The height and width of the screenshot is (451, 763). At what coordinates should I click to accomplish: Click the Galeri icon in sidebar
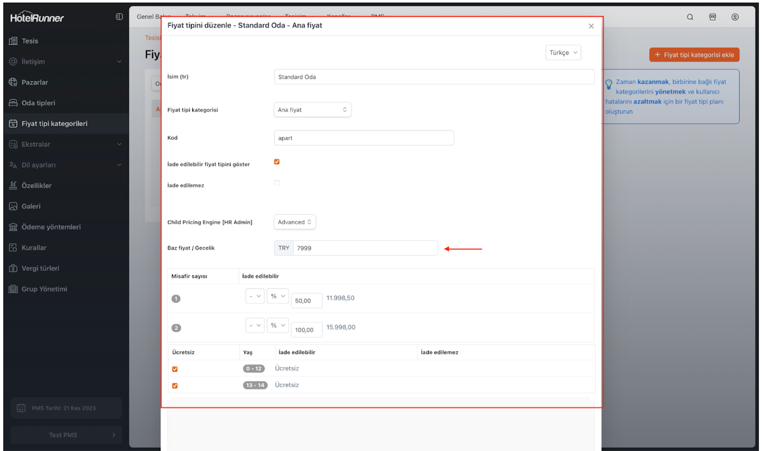point(13,206)
